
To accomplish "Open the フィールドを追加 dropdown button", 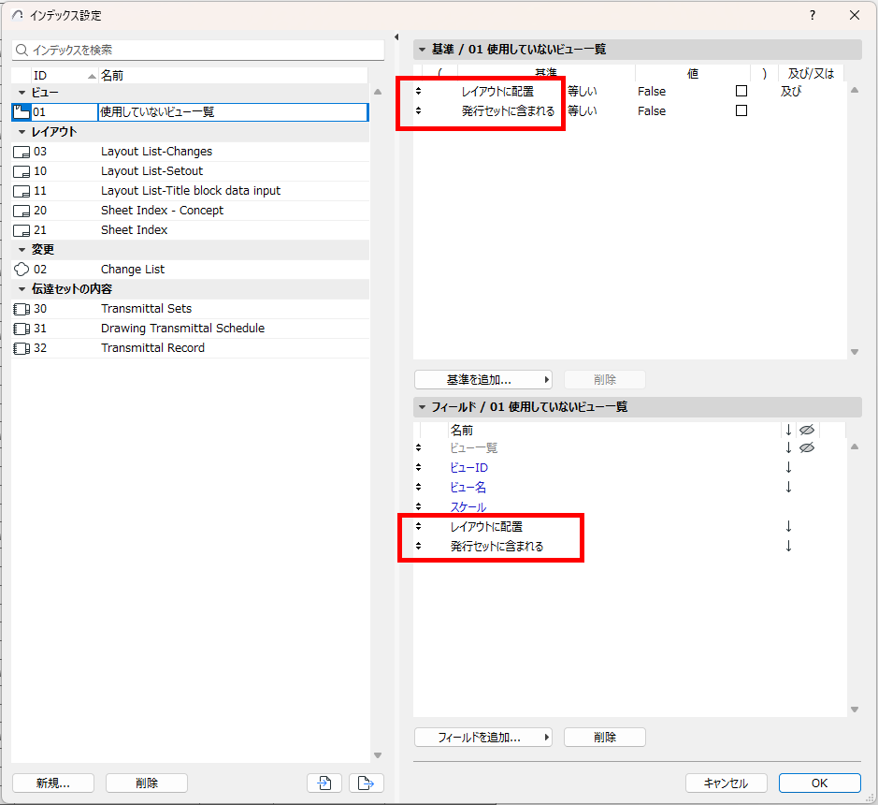I will 483,738.
